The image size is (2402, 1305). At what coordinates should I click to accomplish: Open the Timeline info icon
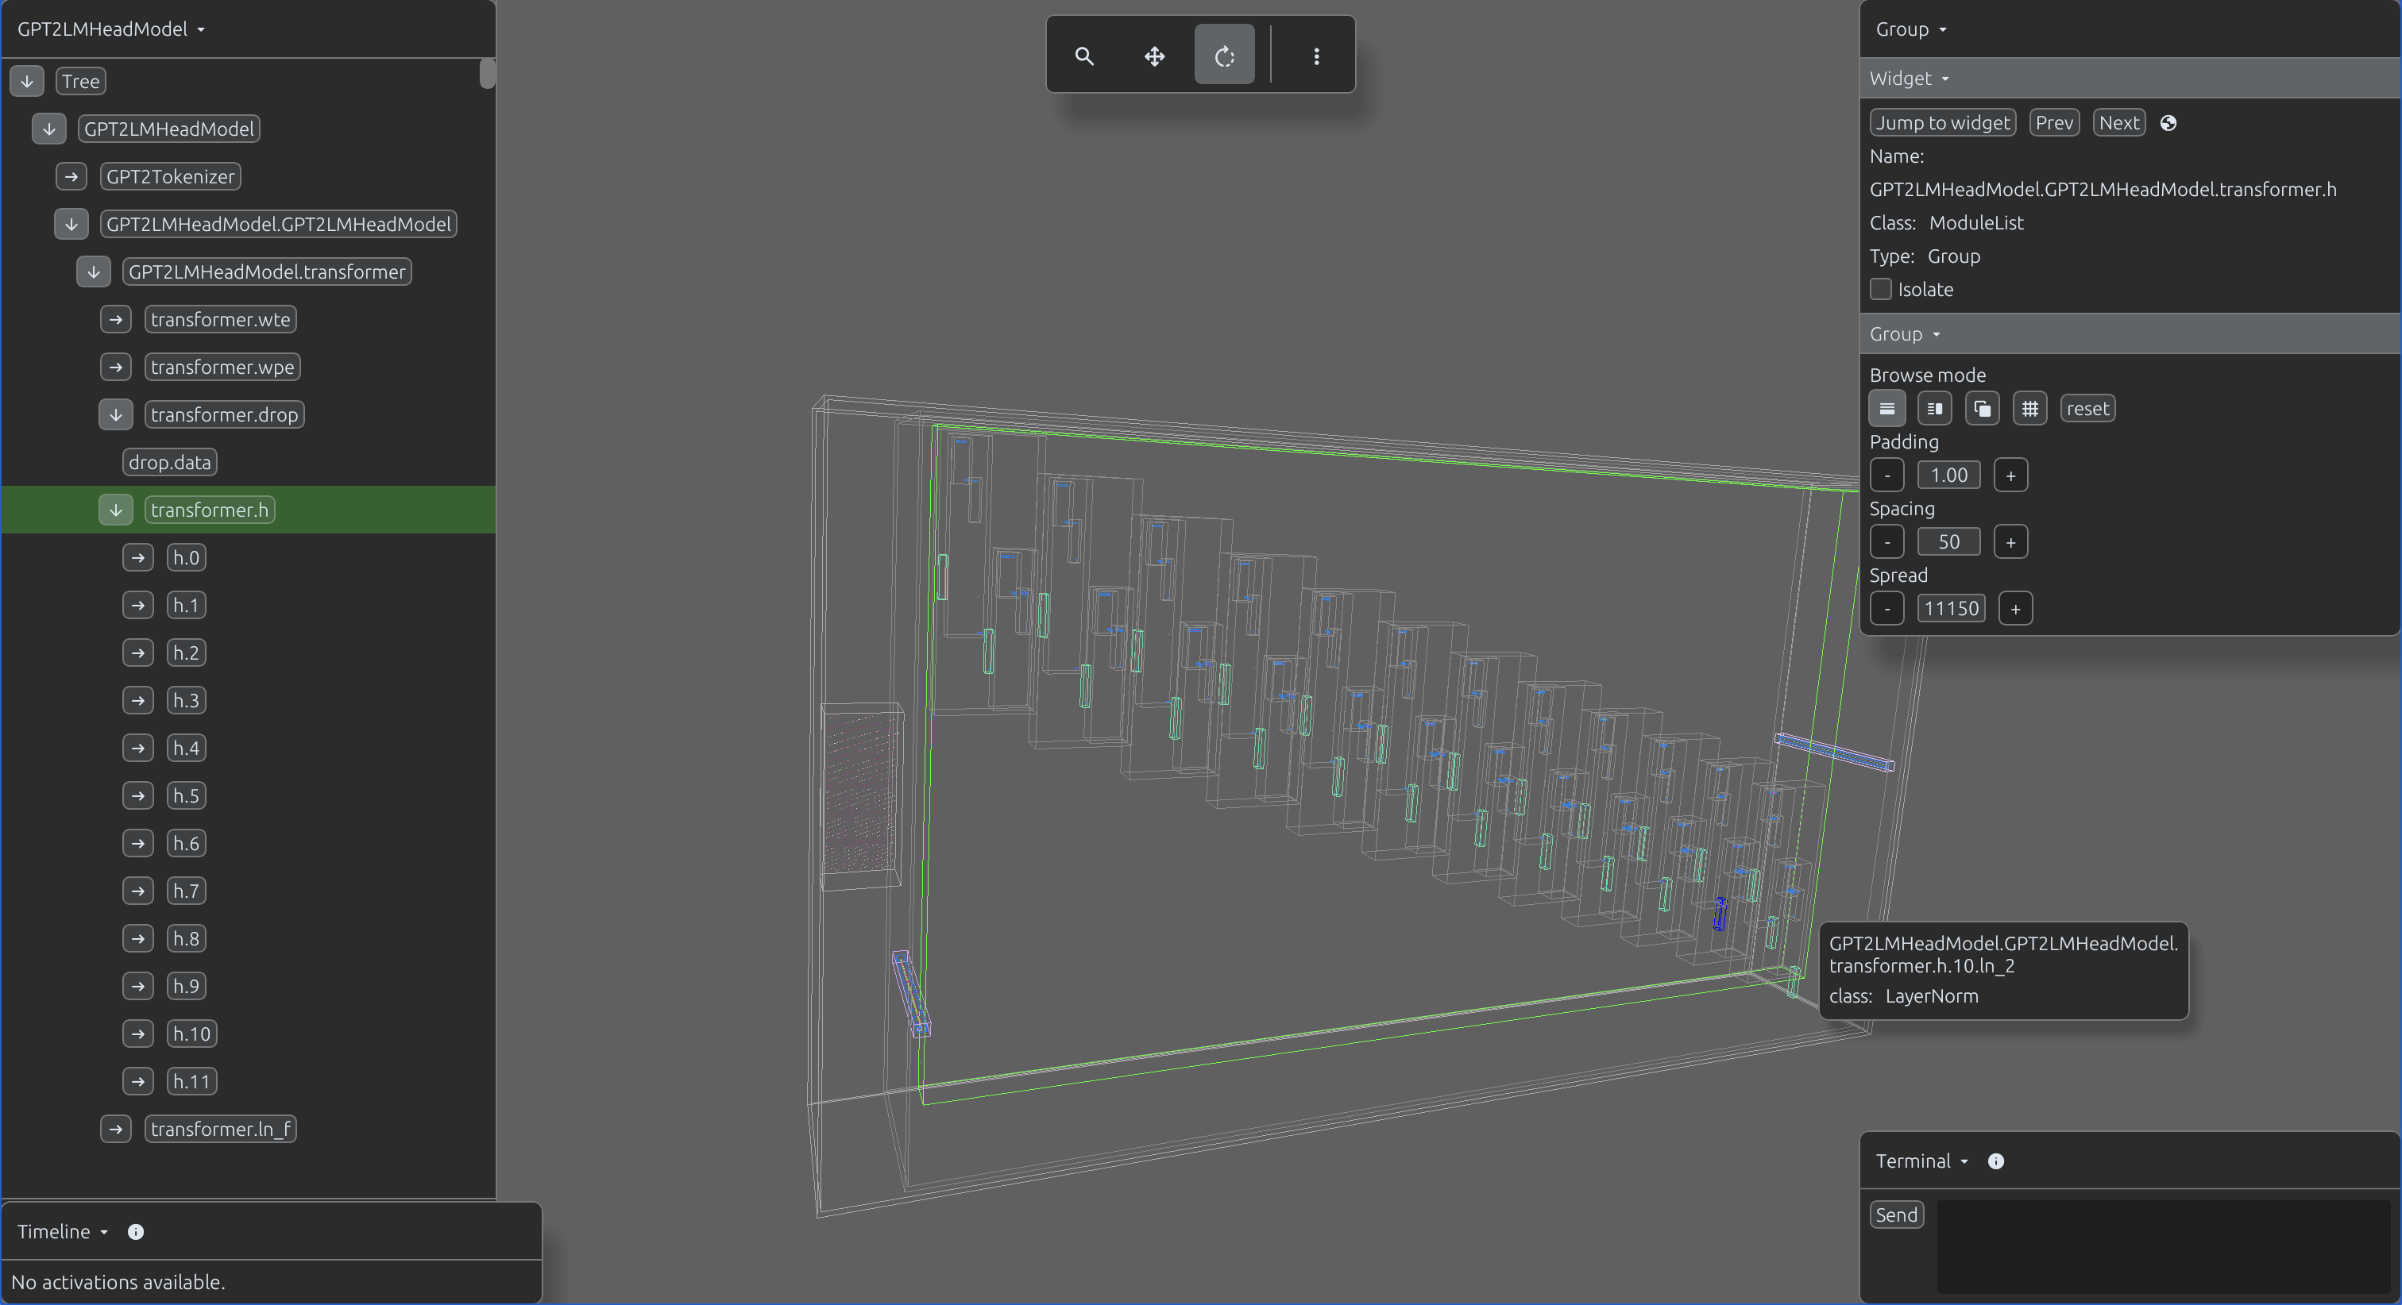click(135, 1232)
